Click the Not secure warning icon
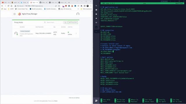Image resolution: width=186 pixels, height=104 pixels. pos(15,6)
